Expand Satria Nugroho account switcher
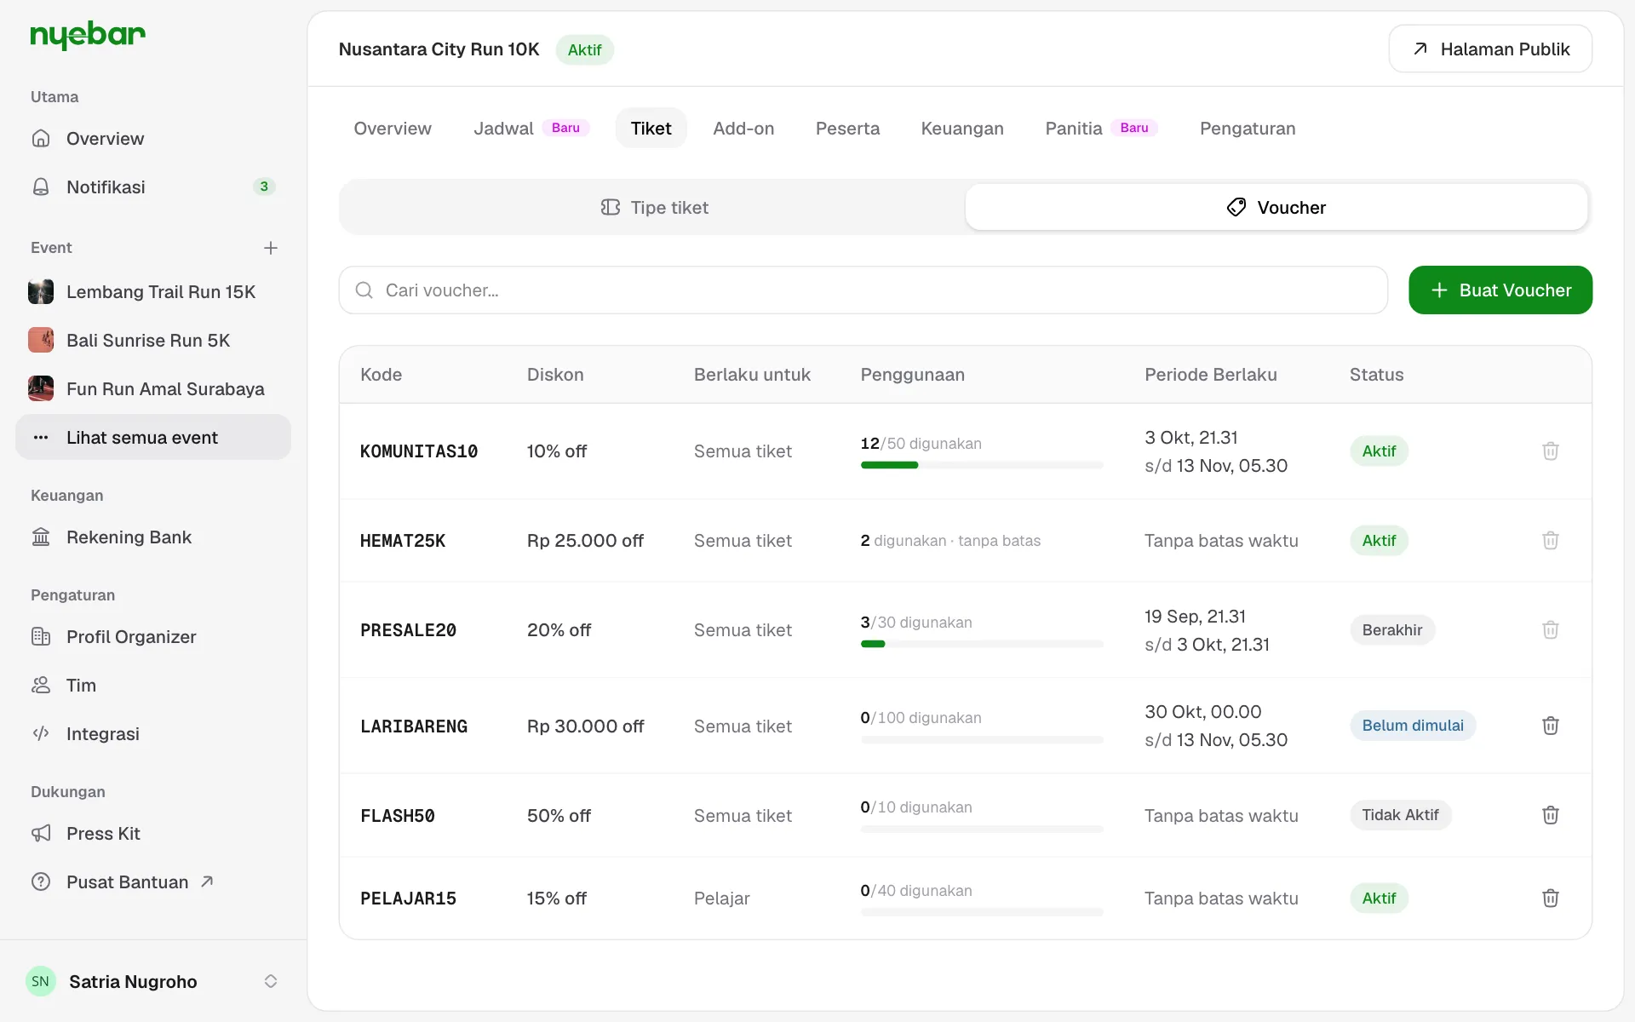 pos(153,981)
